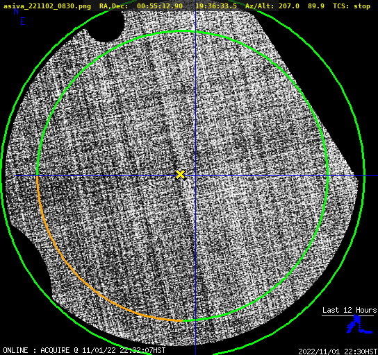
Task: Click the Dec value 19:36:33.5
Action: click(x=216, y=6)
